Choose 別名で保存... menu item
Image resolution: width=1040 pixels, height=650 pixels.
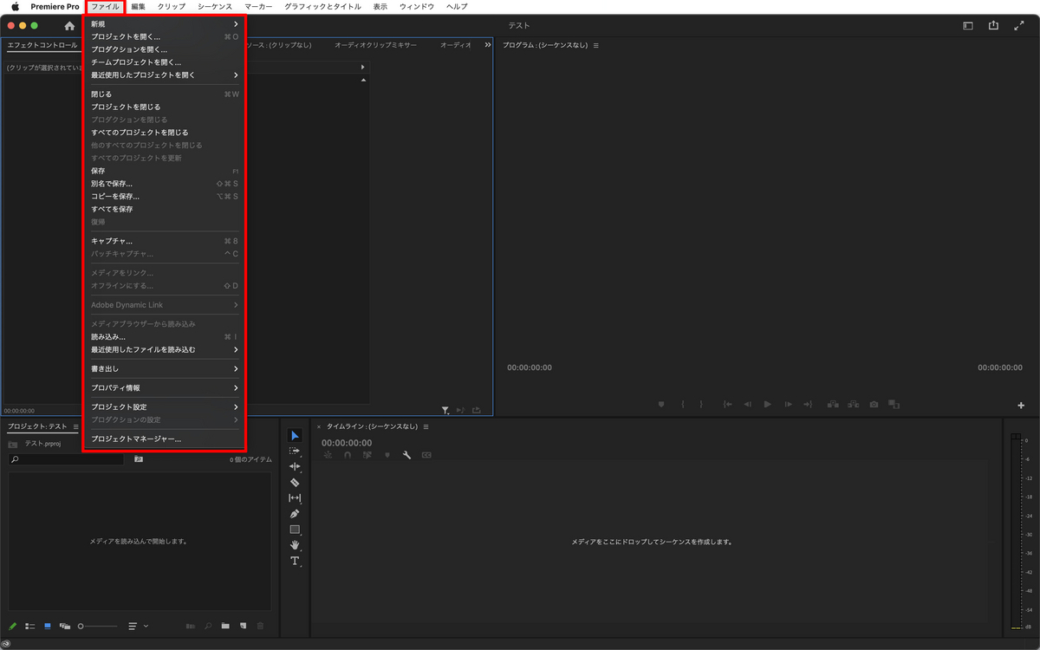point(165,184)
